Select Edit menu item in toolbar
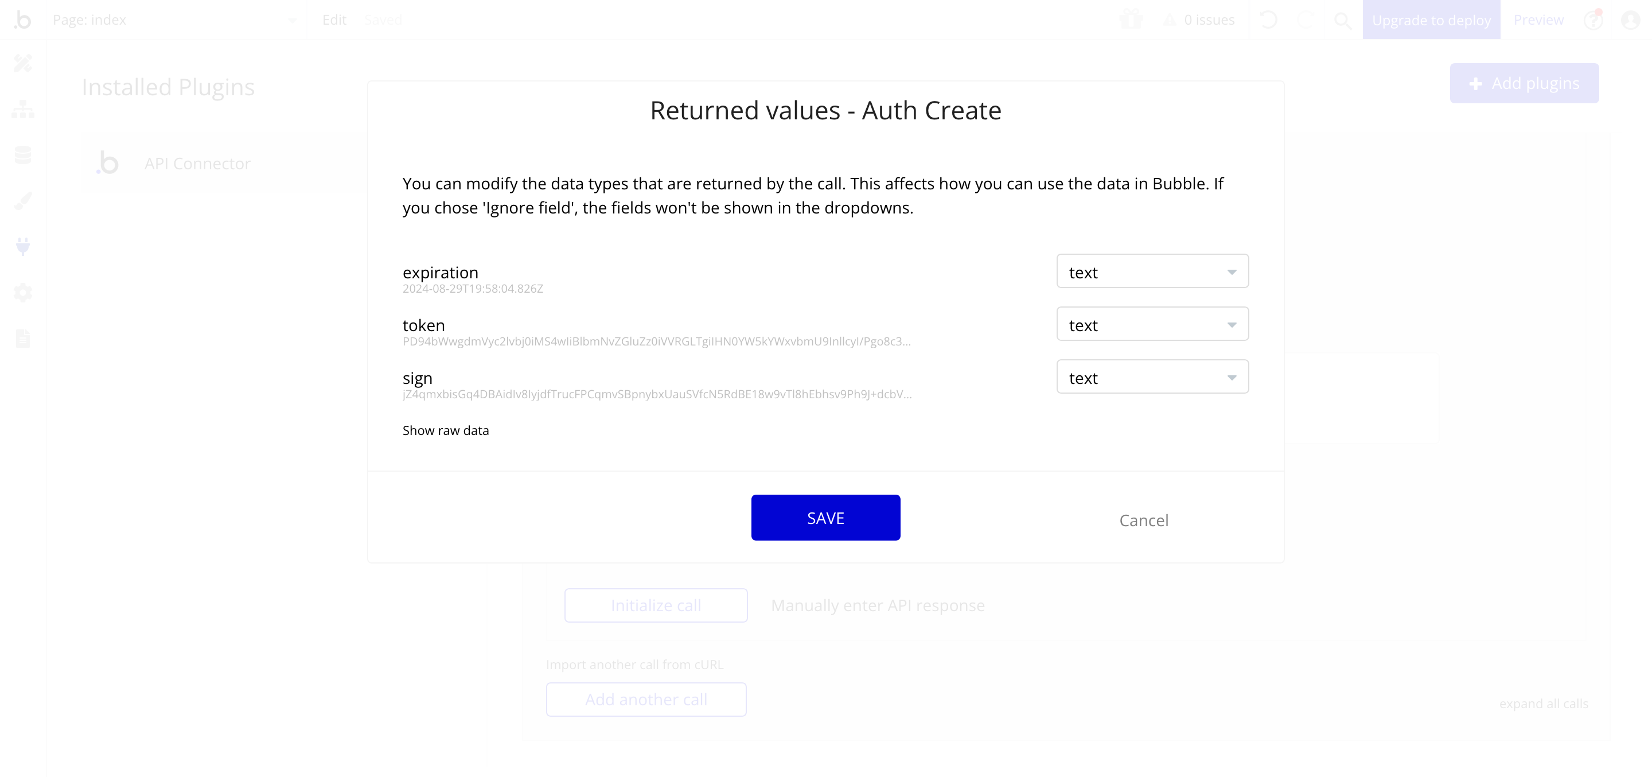The image size is (1652, 777). point(334,19)
